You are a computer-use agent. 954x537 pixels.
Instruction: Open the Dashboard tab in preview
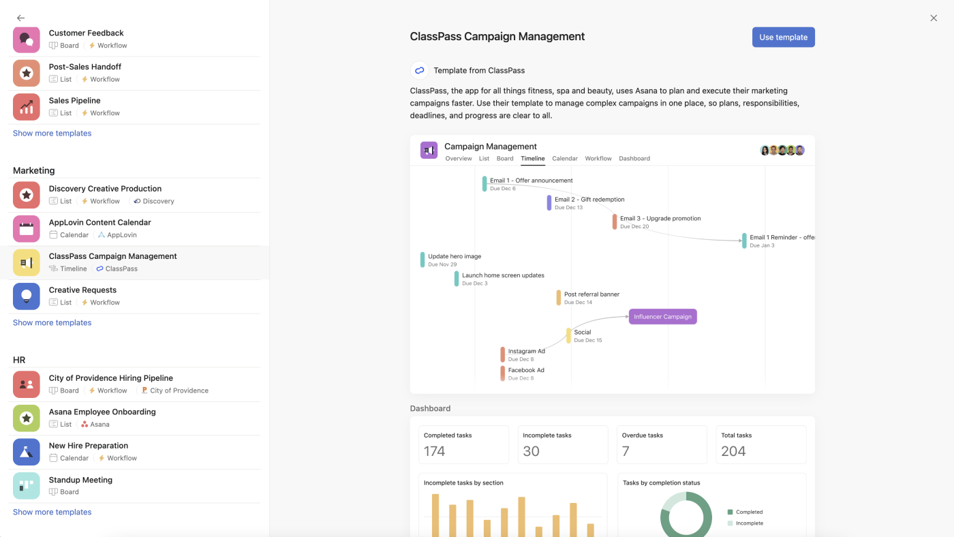pos(634,159)
